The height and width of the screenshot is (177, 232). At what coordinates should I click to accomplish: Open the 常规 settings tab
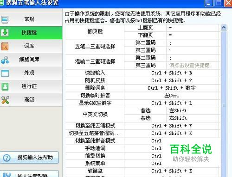click(x=31, y=19)
